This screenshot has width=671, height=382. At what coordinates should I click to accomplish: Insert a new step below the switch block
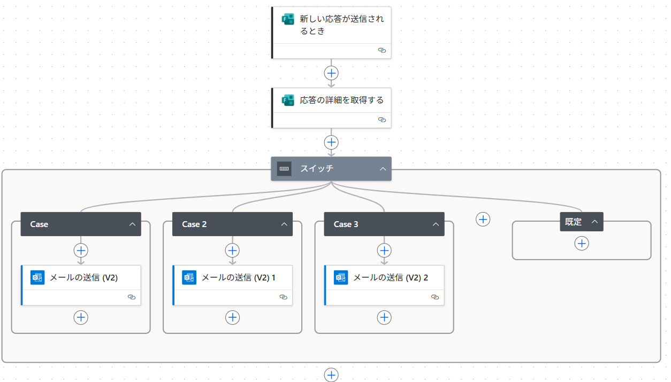331,375
